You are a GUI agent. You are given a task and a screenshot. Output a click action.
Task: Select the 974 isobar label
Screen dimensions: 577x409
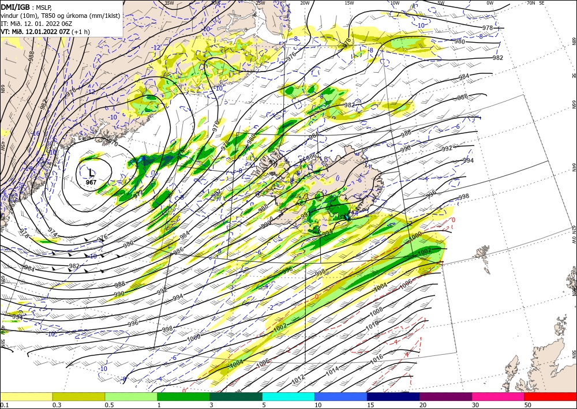pos(53,233)
